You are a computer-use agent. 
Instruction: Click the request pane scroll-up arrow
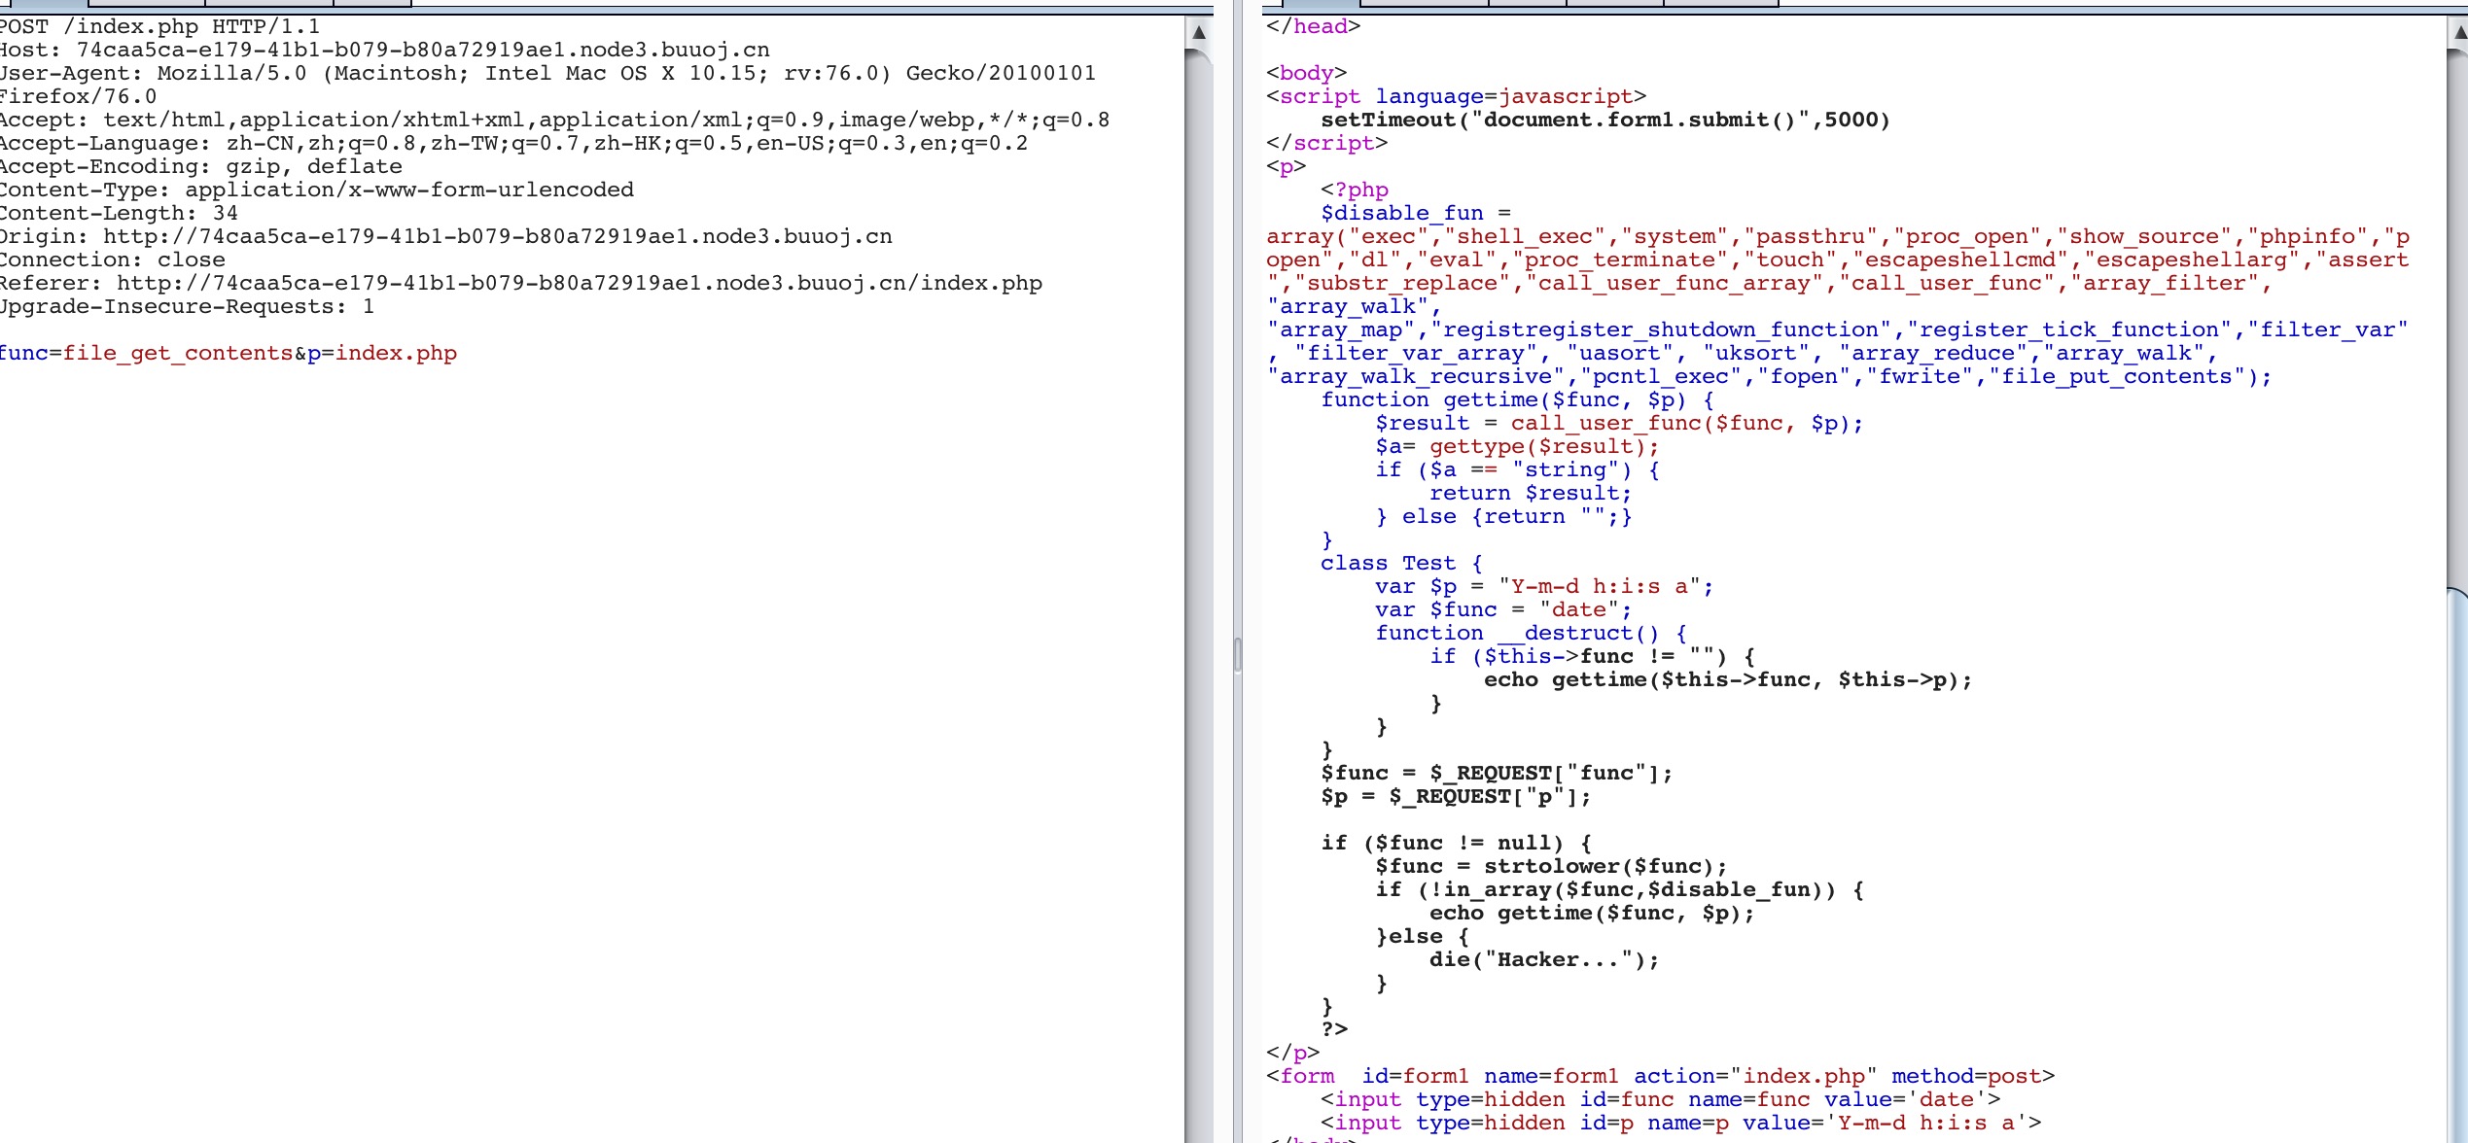1199,32
